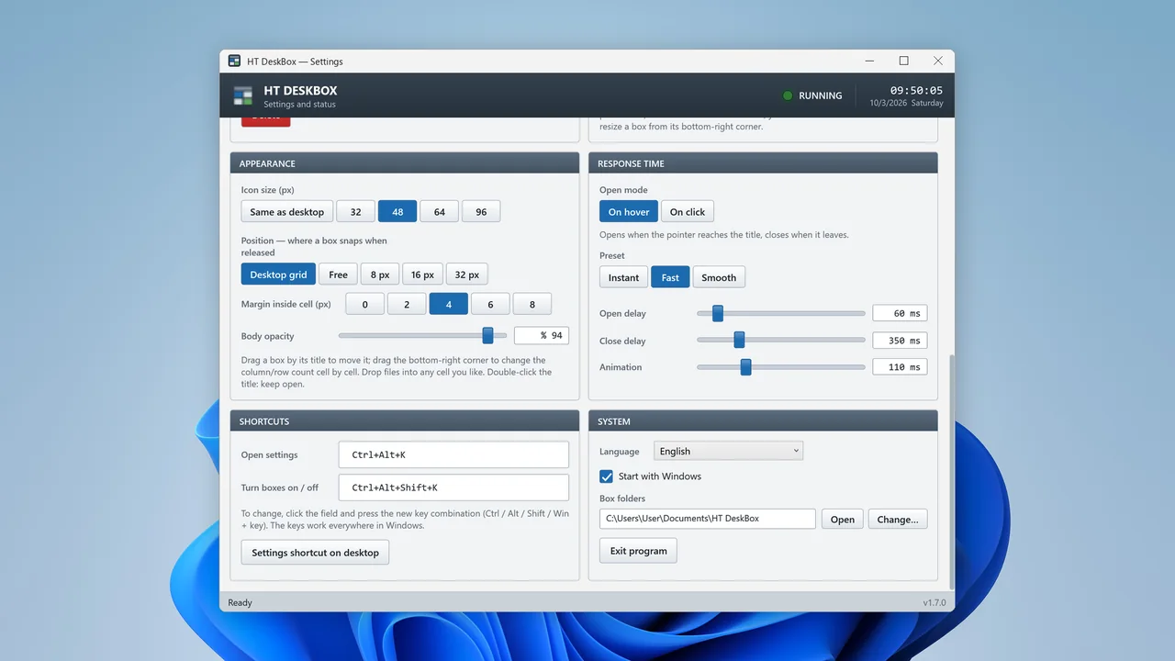Select the 48 icon size option

coord(397,212)
